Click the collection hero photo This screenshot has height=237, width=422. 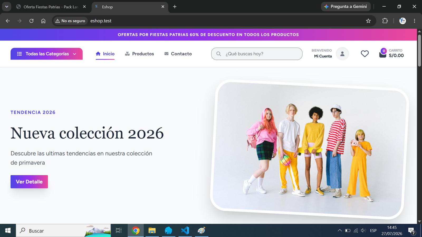[310, 149]
